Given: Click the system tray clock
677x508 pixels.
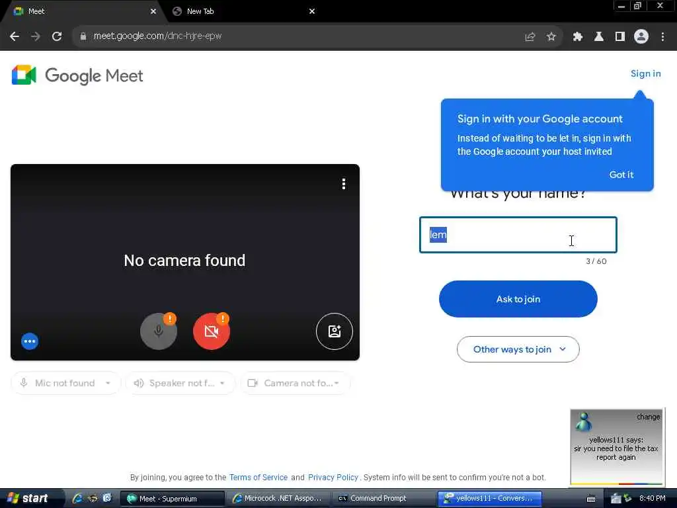Looking at the screenshot, I should pos(653,498).
